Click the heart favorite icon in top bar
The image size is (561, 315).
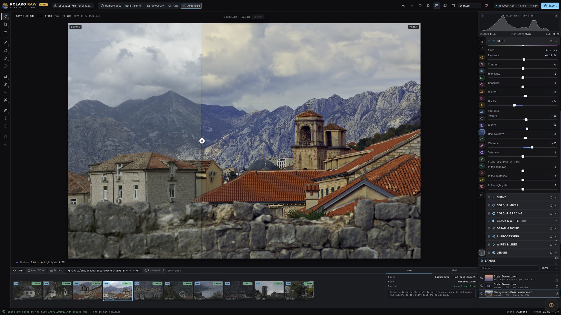[486, 6]
